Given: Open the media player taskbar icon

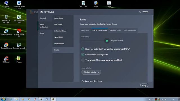Looking at the screenshot, I should click(23, 99).
